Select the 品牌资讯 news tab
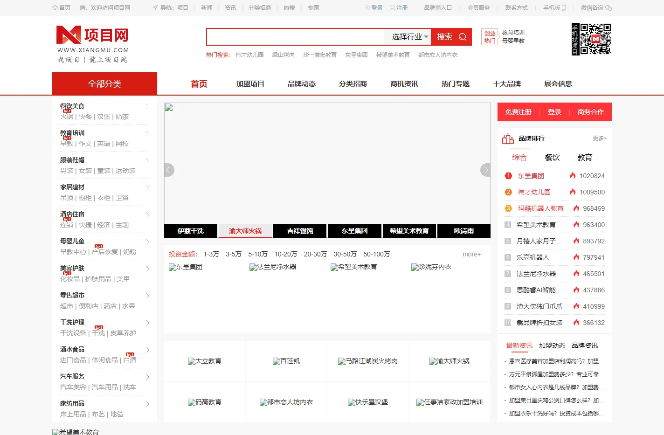664x435 pixels. pos(585,345)
